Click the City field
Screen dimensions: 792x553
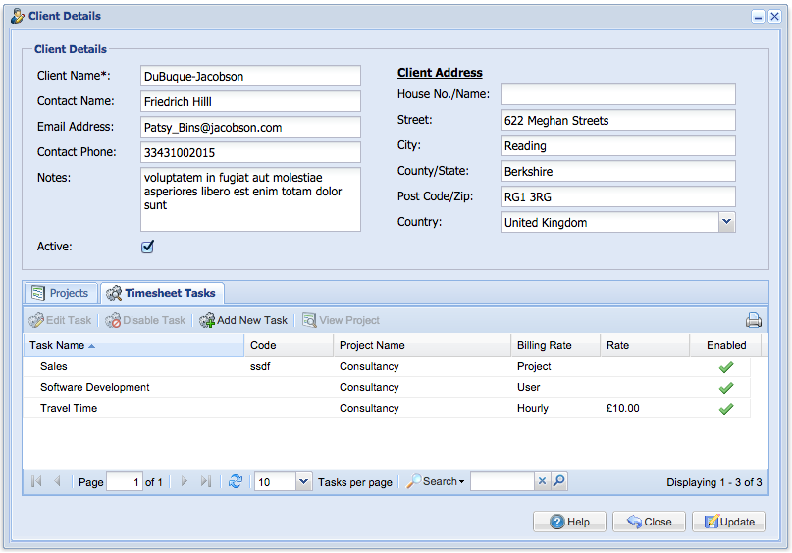pos(617,145)
